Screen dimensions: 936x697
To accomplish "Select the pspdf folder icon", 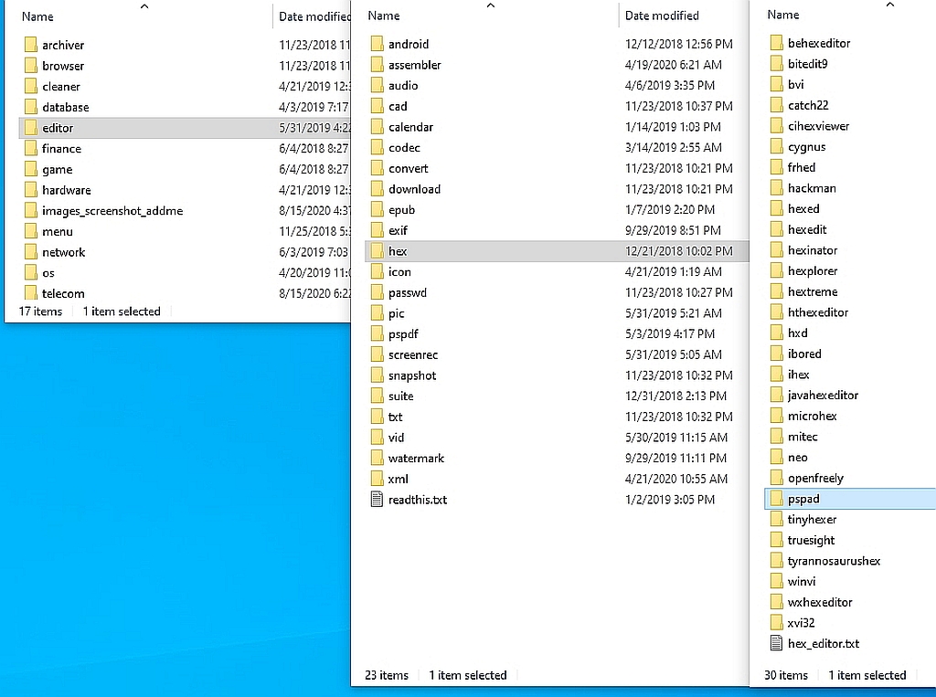I will (x=377, y=334).
